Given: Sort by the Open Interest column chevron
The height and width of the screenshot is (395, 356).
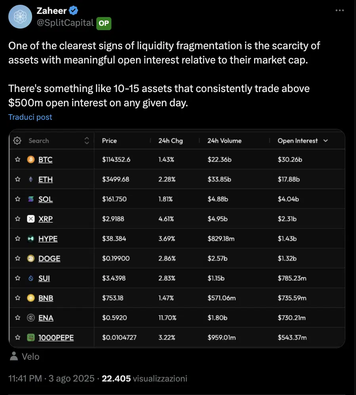Looking at the screenshot, I should pyautogui.click(x=326, y=141).
